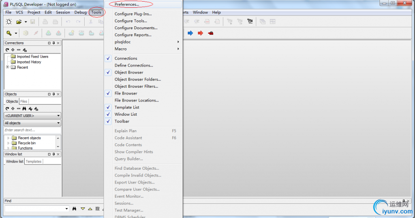Toggle the pin on the Connections panel
Viewport: 415px width, 218px height.
54,43
